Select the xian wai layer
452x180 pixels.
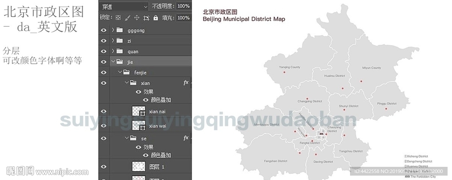158,126
